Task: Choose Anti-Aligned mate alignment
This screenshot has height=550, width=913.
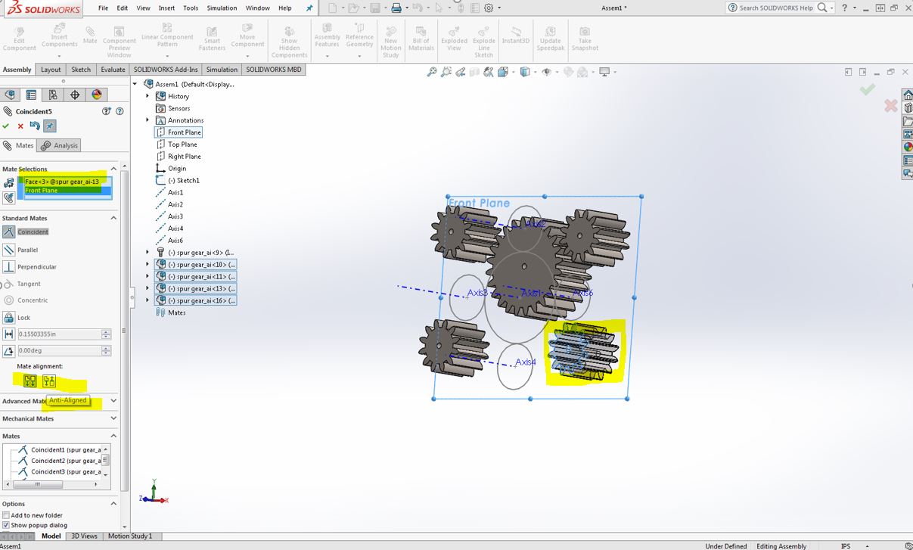Action: pos(49,381)
